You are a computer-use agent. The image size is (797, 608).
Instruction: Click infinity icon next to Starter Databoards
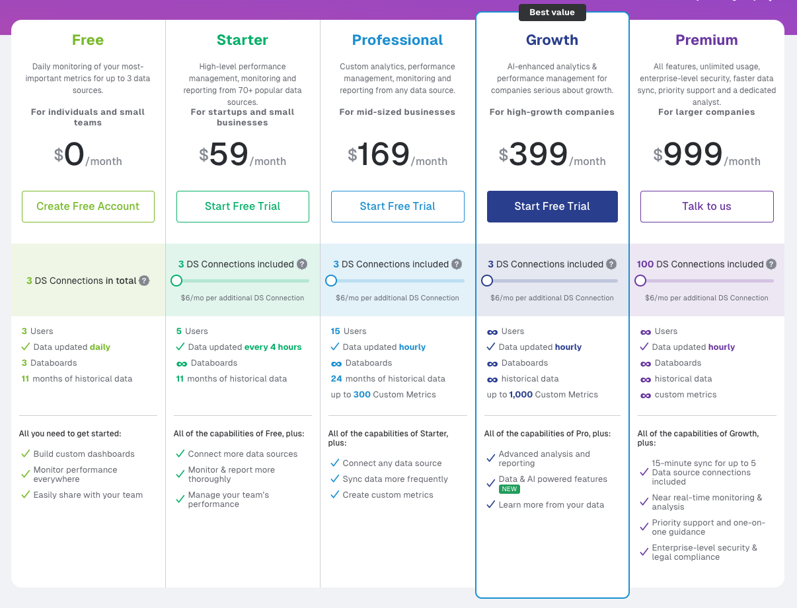pyautogui.click(x=182, y=363)
